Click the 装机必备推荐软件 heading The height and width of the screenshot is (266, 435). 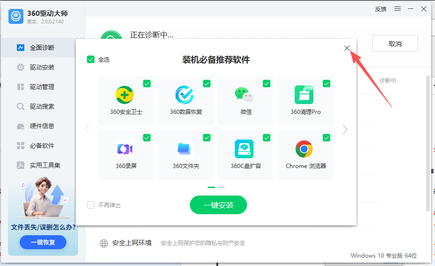point(216,60)
